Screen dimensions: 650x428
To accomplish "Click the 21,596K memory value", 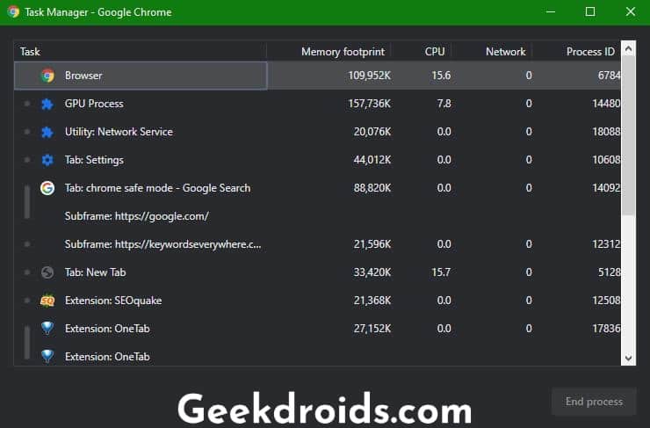I will [372, 244].
